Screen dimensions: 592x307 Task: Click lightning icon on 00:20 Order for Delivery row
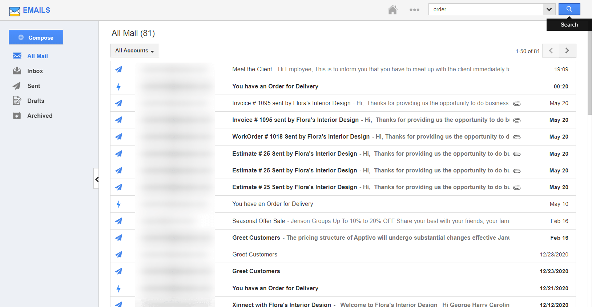coord(118,87)
